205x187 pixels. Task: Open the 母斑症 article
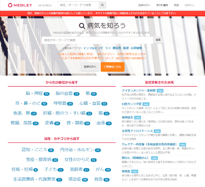pyautogui.click(x=126, y=171)
